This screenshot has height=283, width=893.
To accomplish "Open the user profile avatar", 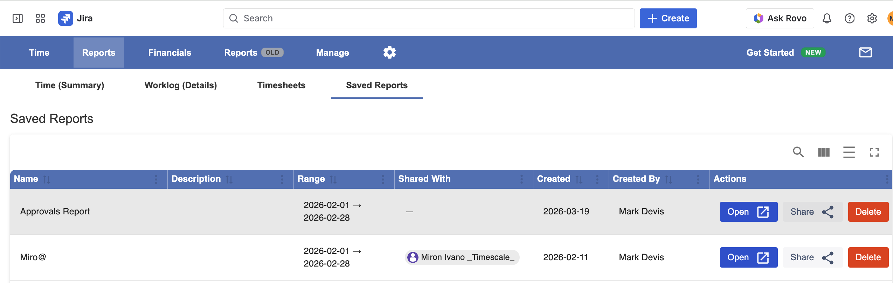I will coord(890,18).
